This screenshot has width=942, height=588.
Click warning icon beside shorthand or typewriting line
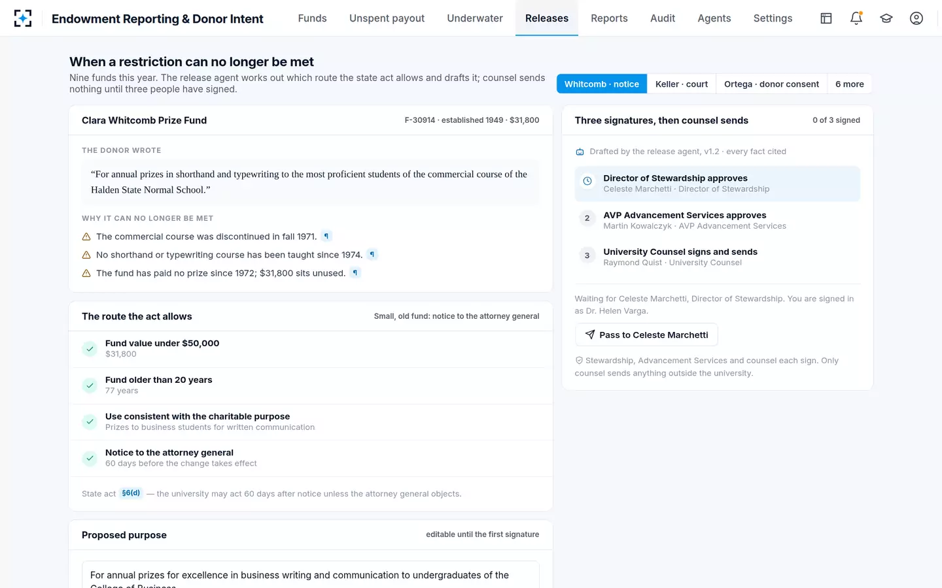[x=86, y=255]
